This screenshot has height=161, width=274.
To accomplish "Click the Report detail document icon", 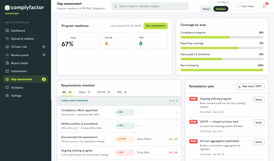I will 7,63.
